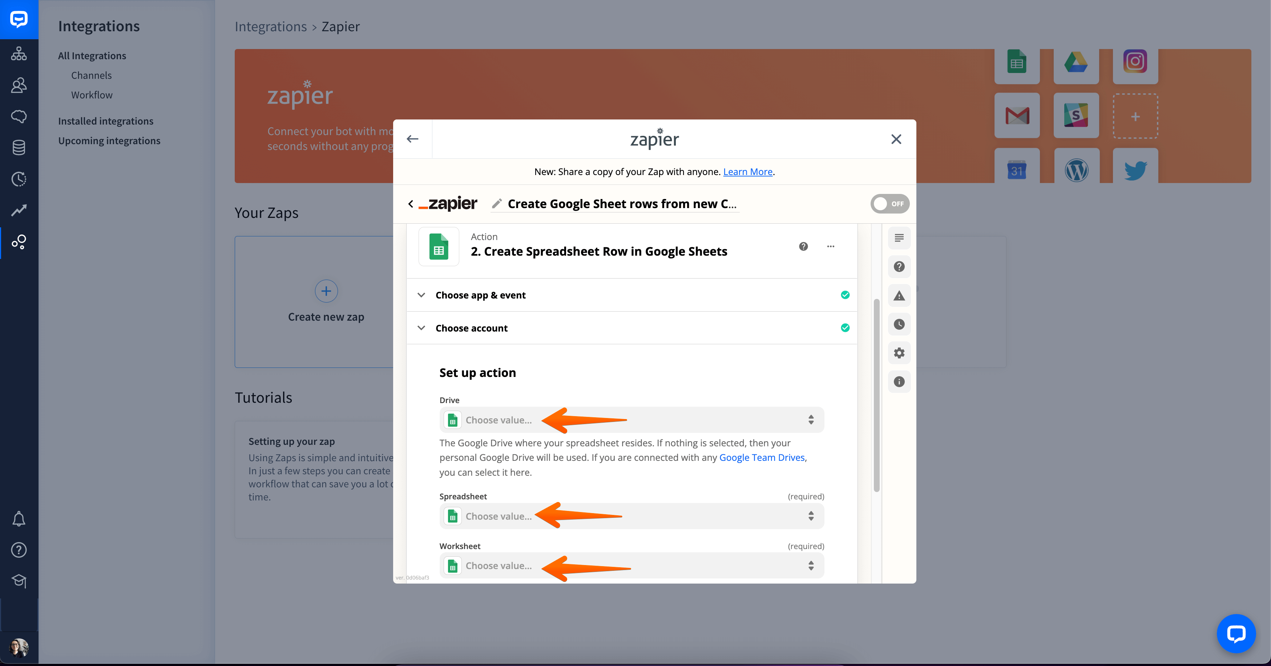This screenshot has height=666, width=1271.
Task: Open the warning triangle issues icon
Action: [x=899, y=296]
